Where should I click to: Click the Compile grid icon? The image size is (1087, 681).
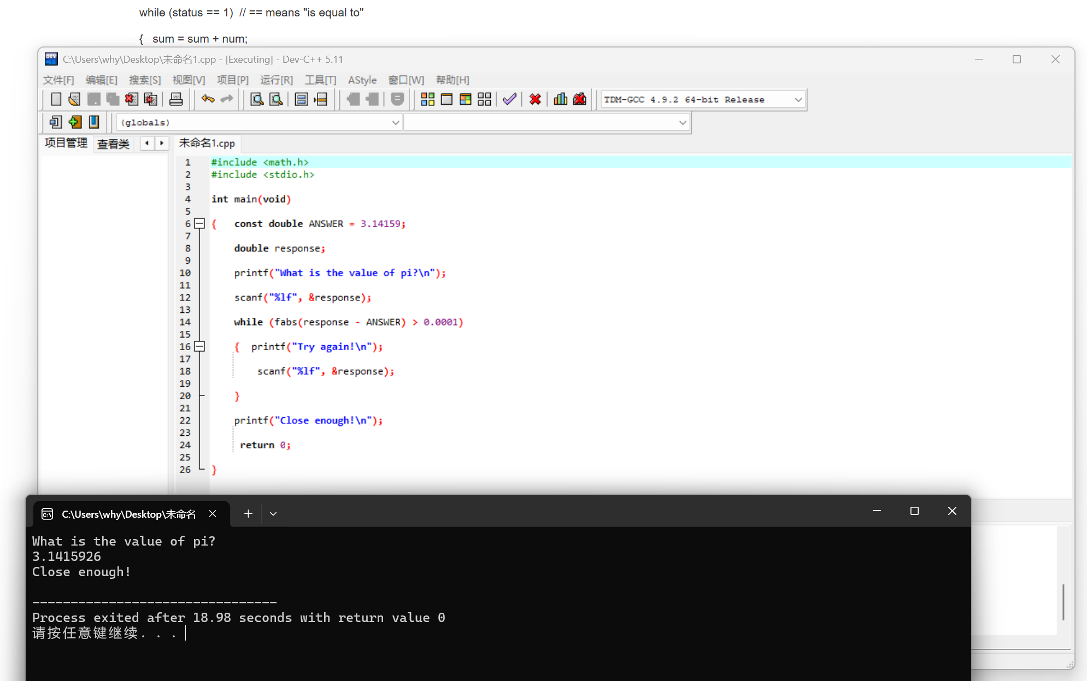427,99
